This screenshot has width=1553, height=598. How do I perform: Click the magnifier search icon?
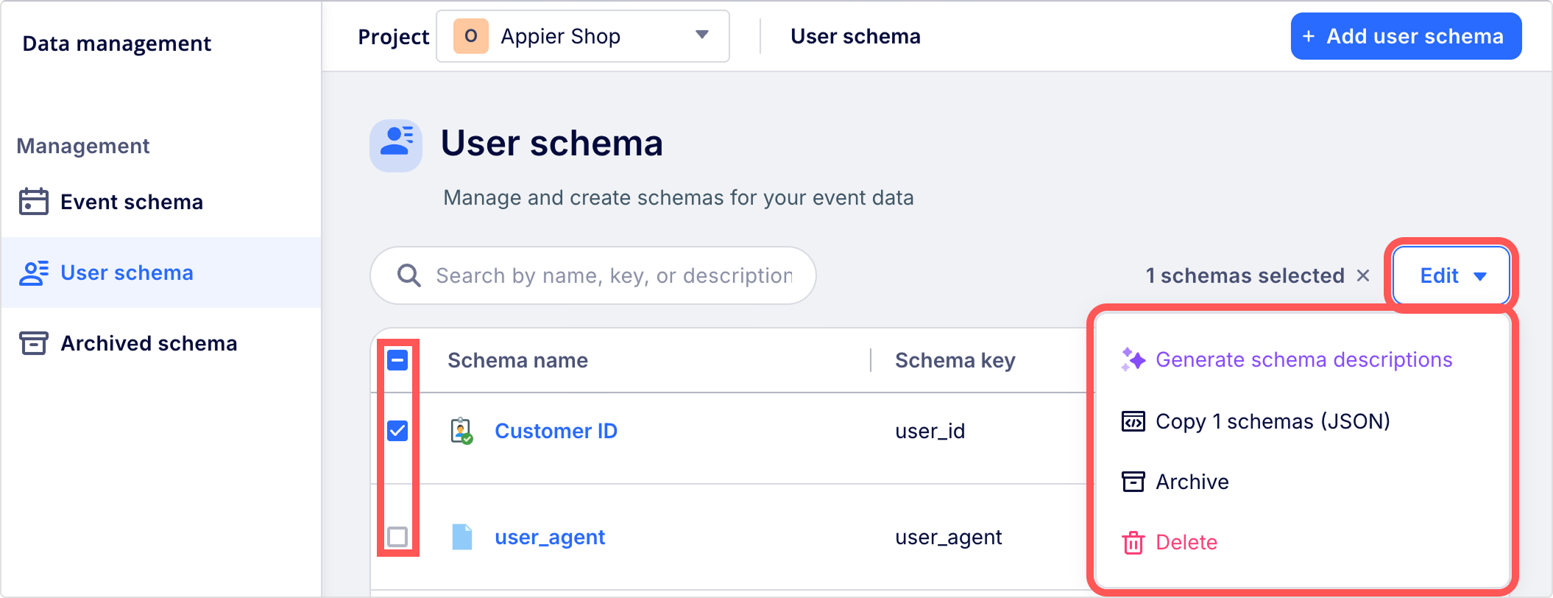coord(409,275)
